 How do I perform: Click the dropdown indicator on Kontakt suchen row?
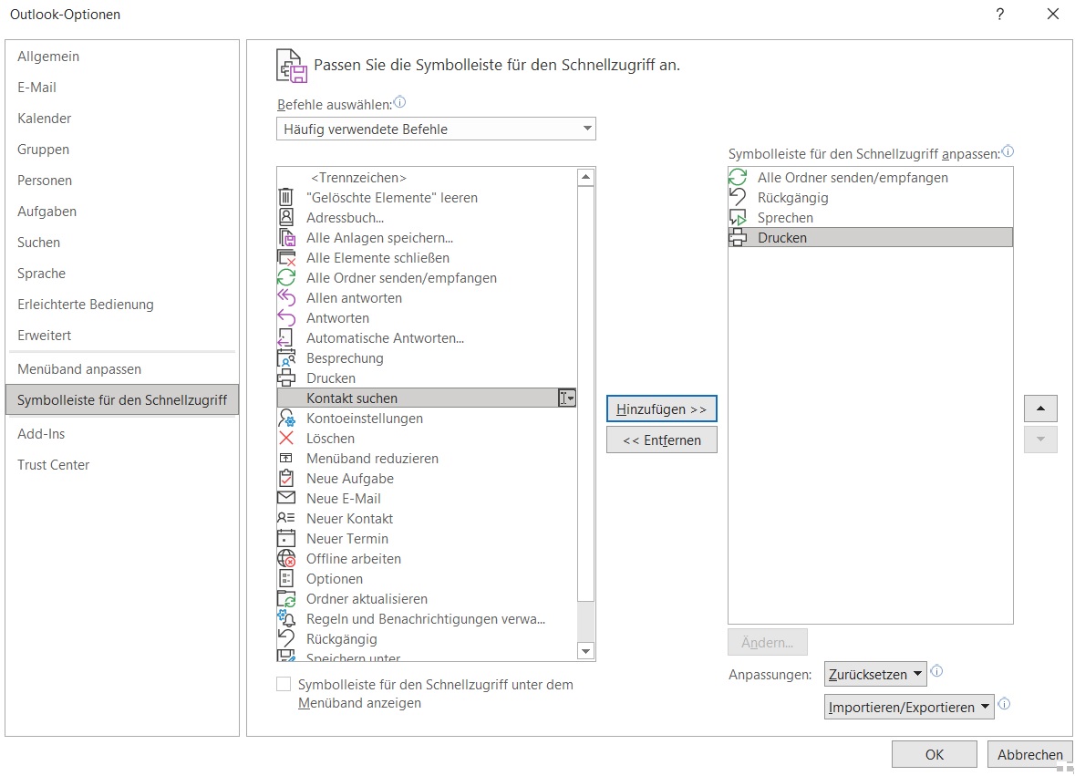(567, 398)
